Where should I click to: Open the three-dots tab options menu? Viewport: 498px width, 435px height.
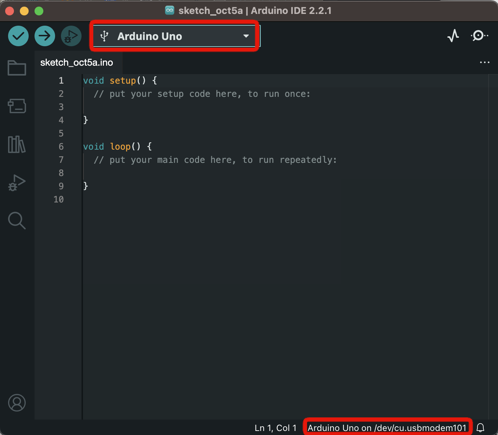pyautogui.click(x=485, y=62)
